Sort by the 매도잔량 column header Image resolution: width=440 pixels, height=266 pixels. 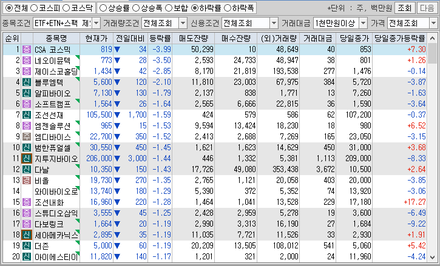[x=194, y=38]
